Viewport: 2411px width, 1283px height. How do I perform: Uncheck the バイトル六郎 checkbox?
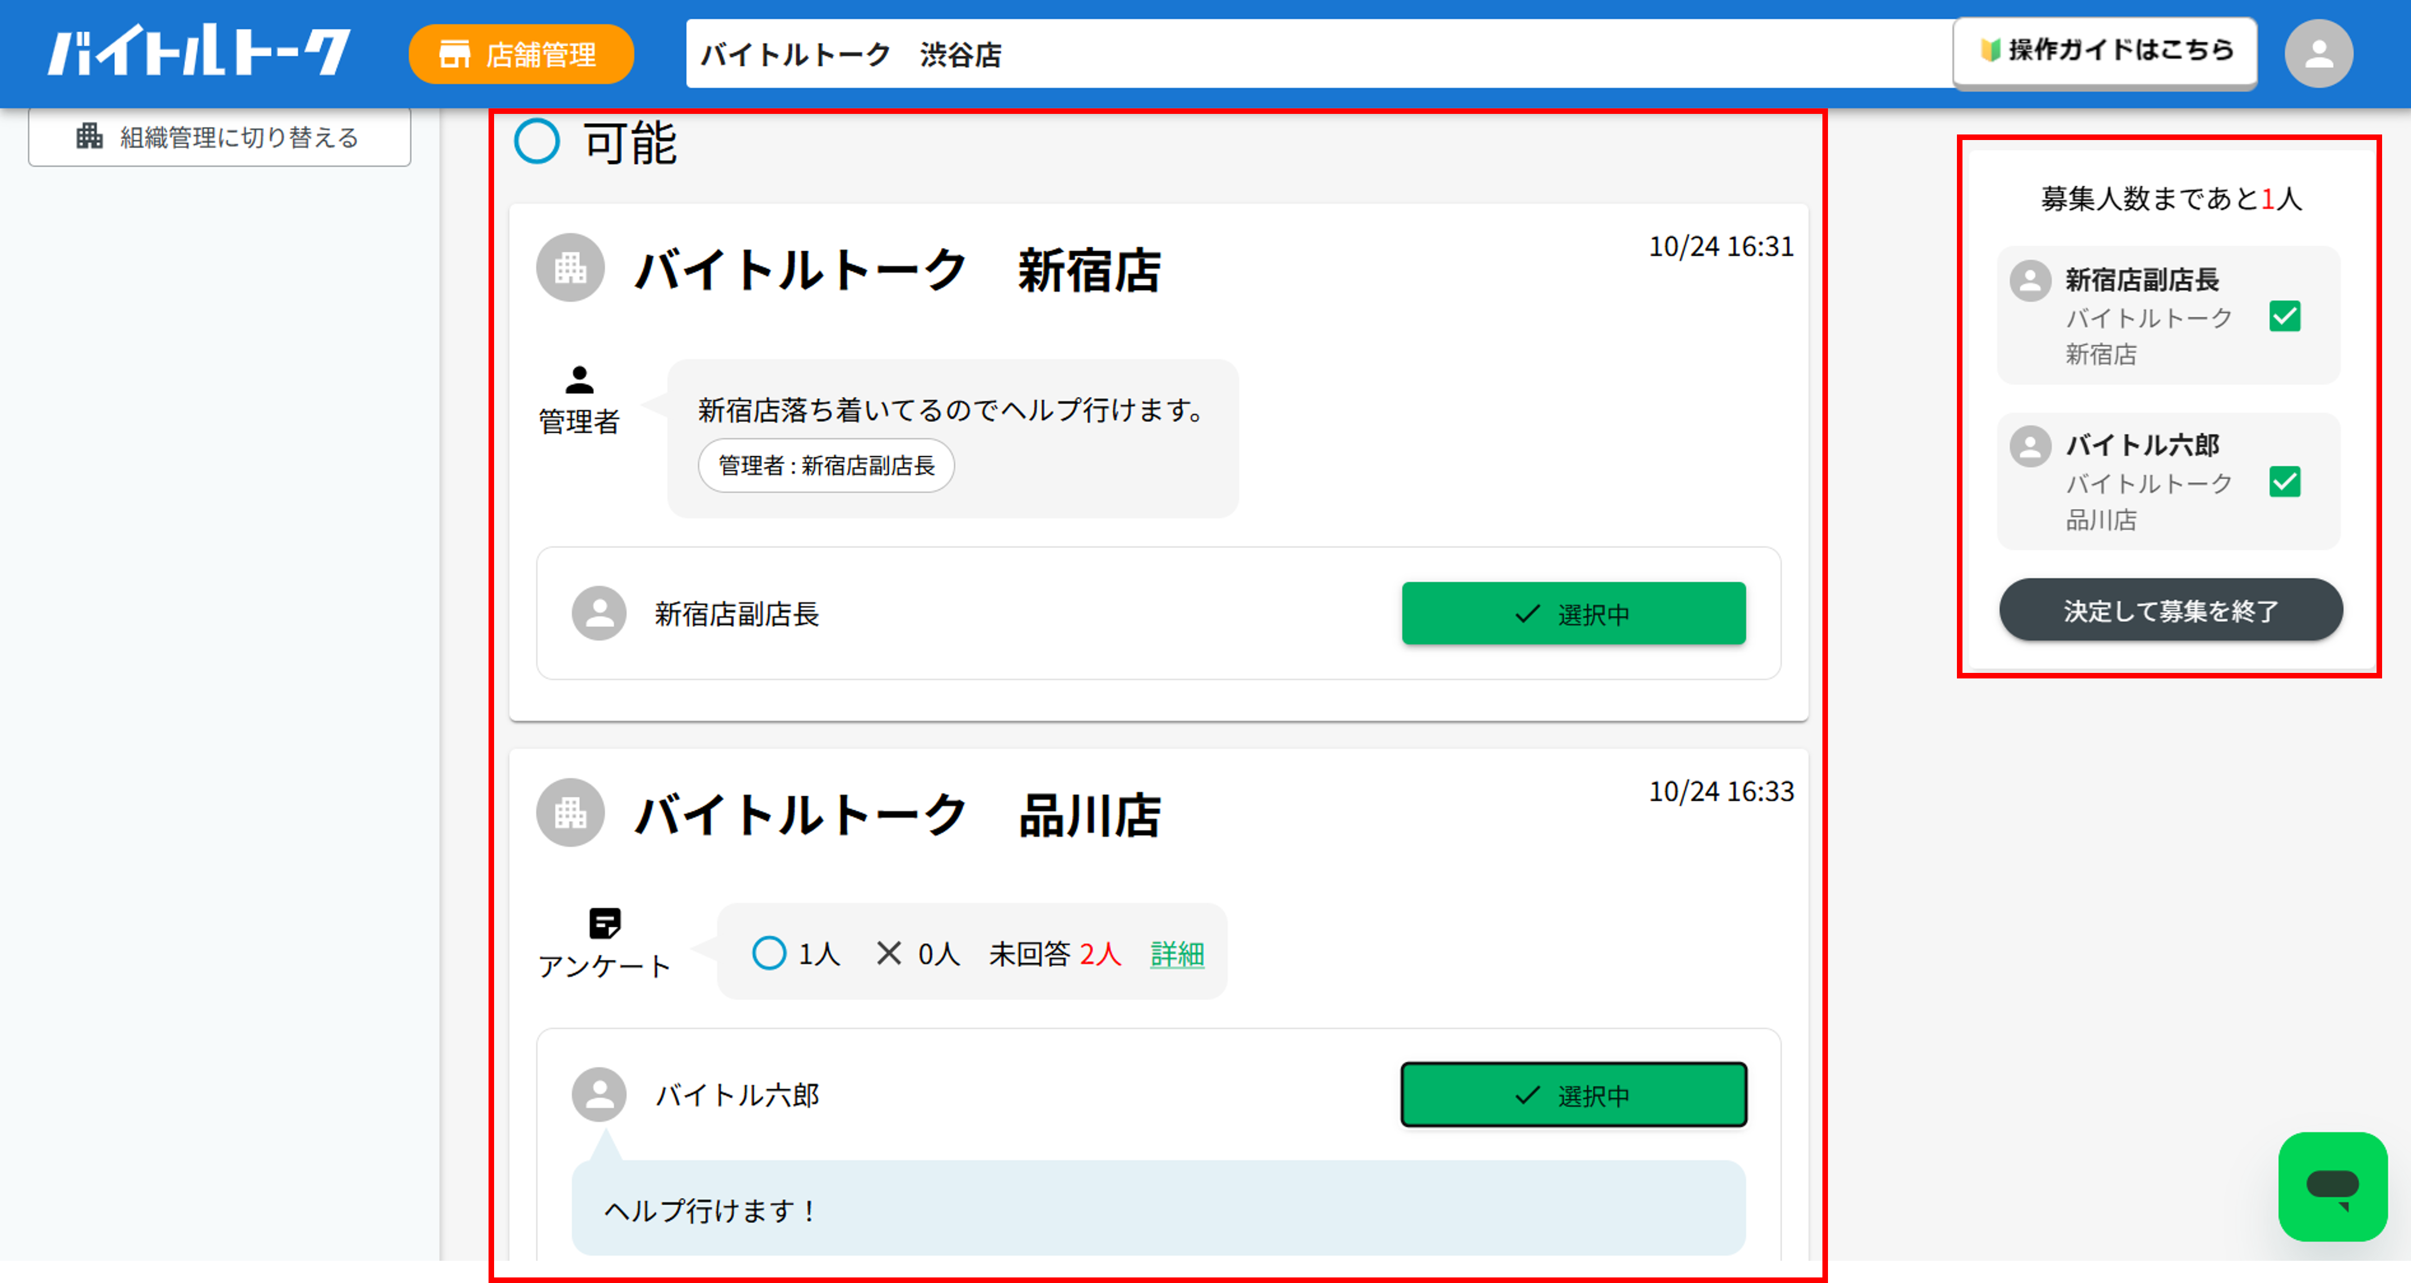(x=2285, y=482)
